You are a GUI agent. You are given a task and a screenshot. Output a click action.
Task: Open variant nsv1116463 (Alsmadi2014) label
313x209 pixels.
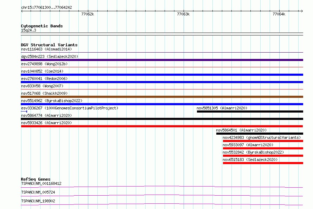[x=46, y=49]
